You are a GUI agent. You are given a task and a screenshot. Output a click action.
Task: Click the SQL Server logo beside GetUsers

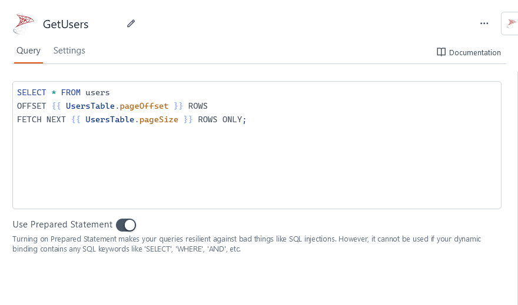[x=24, y=24]
